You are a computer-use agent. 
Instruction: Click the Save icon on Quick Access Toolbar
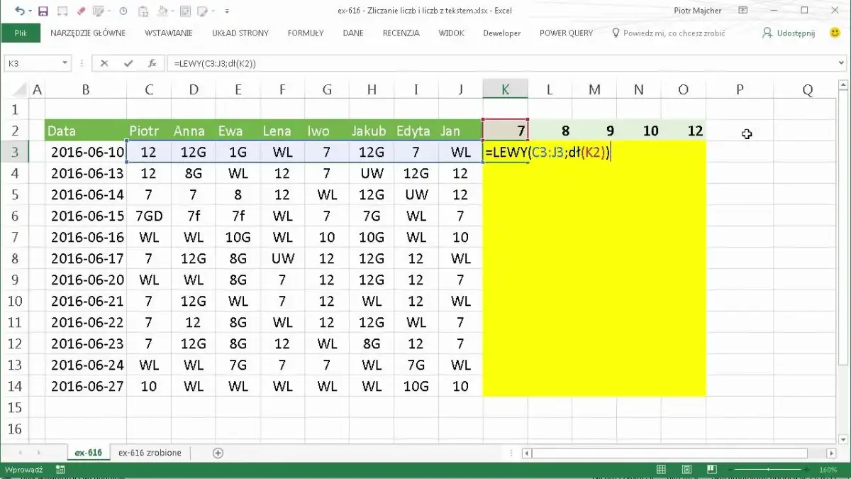[43, 11]
